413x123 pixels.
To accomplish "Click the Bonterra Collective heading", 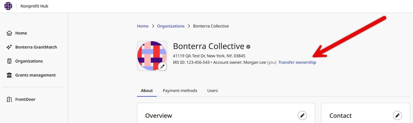I will point(209,46).
